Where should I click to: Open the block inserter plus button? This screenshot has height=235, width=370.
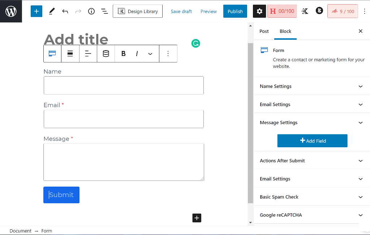coord(36,11)
